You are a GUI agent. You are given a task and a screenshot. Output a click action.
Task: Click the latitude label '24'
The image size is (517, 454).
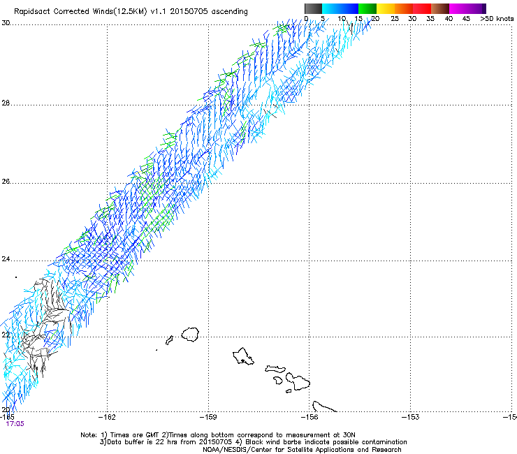point(6,259)
